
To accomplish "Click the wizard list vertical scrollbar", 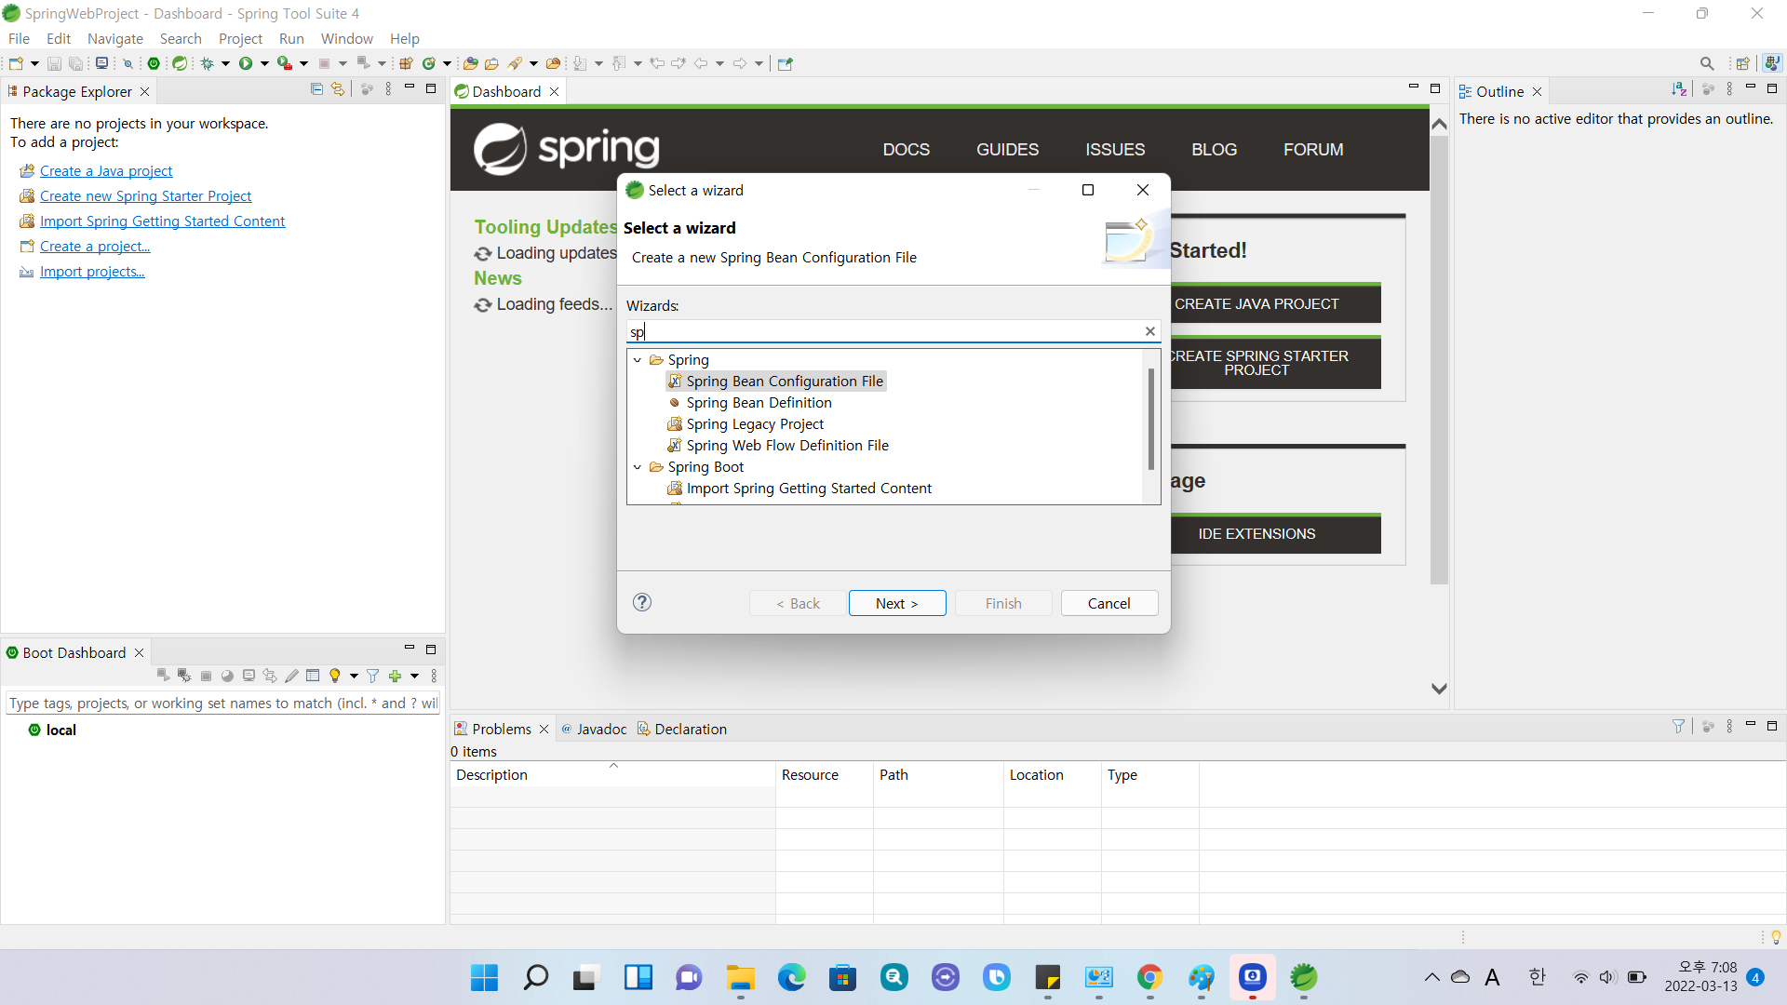I will (x=1151, y=419).
